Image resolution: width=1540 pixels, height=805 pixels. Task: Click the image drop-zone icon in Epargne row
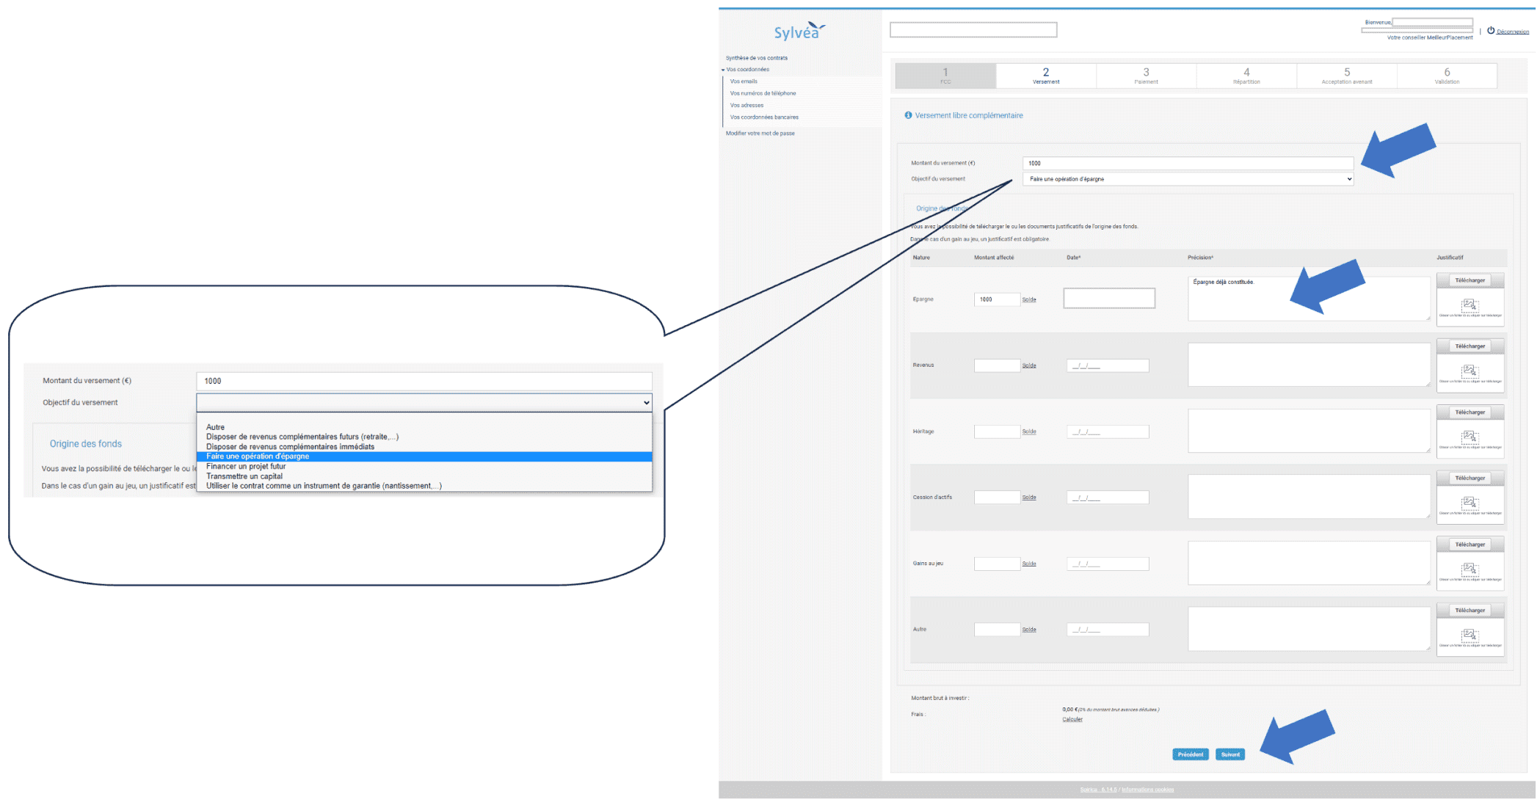tap(1470, 305)
